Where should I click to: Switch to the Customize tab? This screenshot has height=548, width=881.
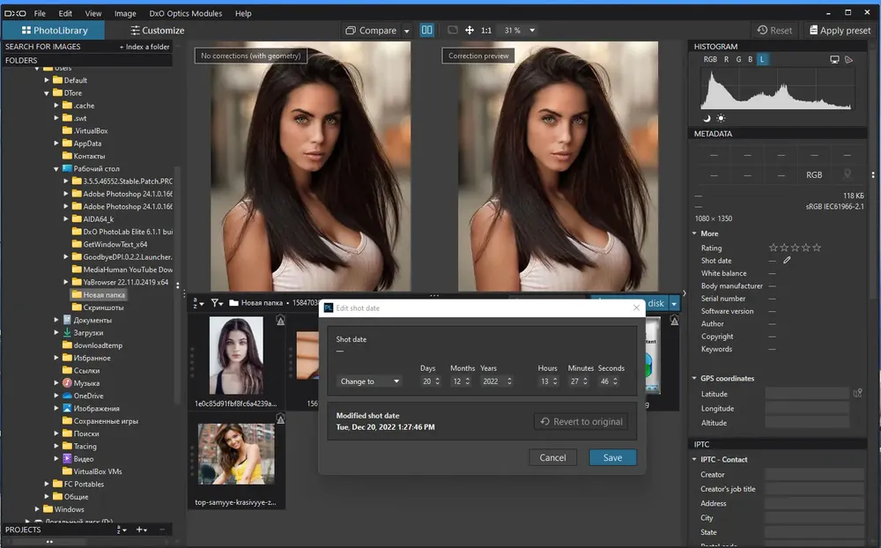(158, 30)
